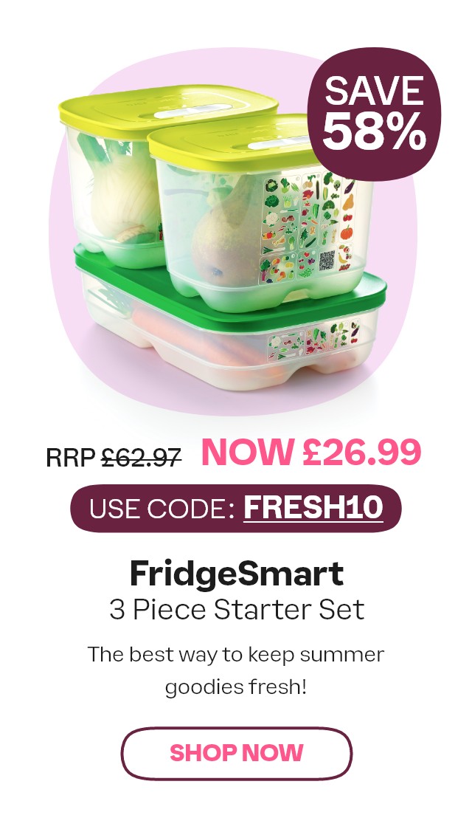Click the SAVE 58% badge
472x818 pixels.
[374, 114]
